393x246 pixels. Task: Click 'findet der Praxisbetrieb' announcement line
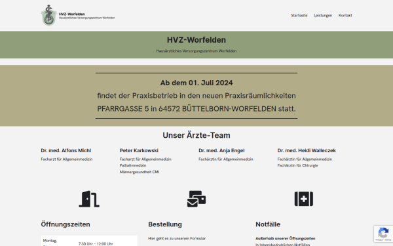pyautogui.click(x=196, y=96)
